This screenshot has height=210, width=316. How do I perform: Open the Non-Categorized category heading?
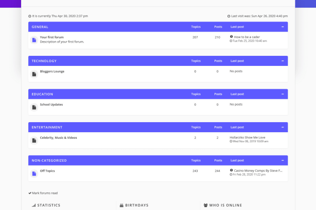(x=49, y=160)
